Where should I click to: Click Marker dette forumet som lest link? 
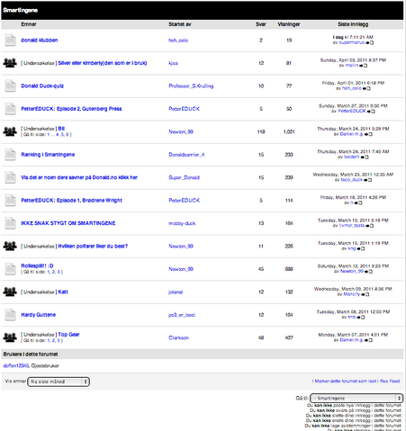point(346,382)
